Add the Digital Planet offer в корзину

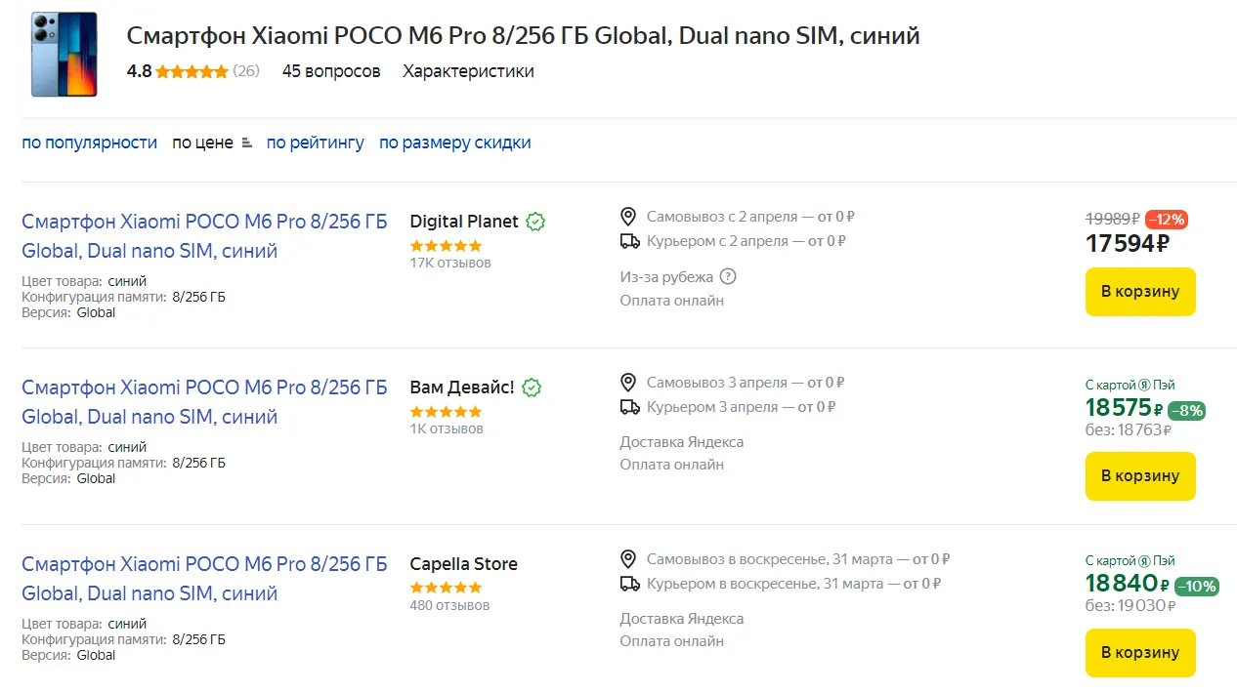click(1139, 291)
